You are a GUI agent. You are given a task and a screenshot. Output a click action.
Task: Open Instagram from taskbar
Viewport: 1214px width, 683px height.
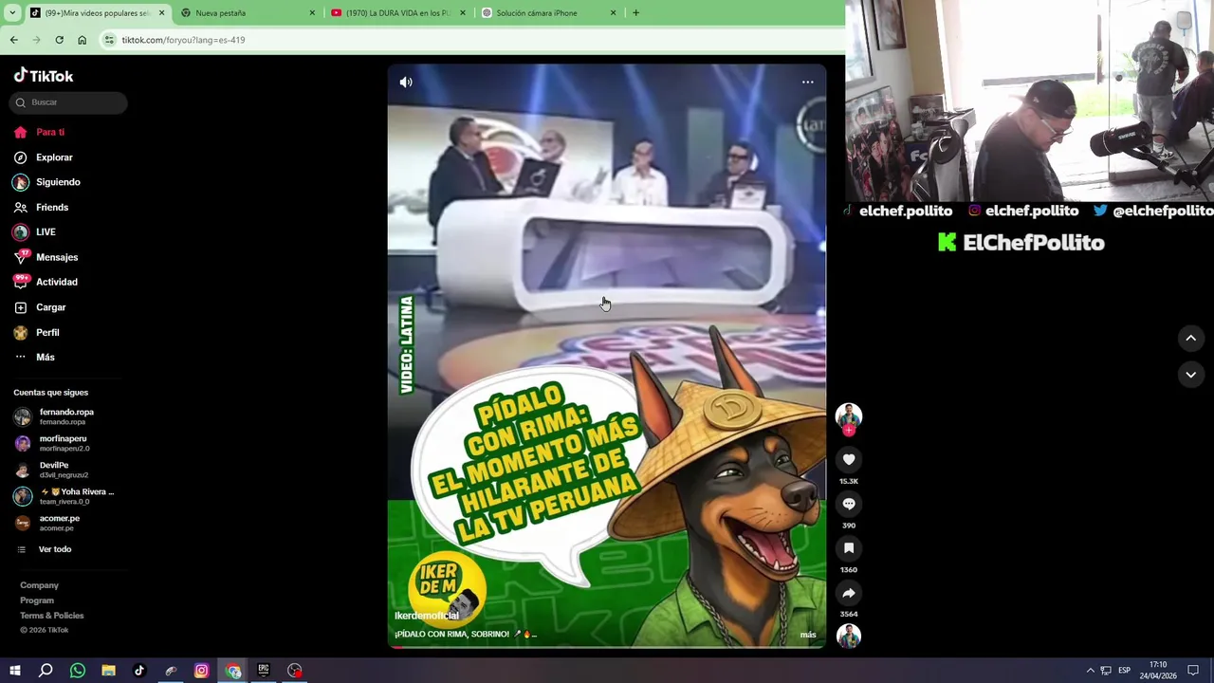(x=201, y=671)
